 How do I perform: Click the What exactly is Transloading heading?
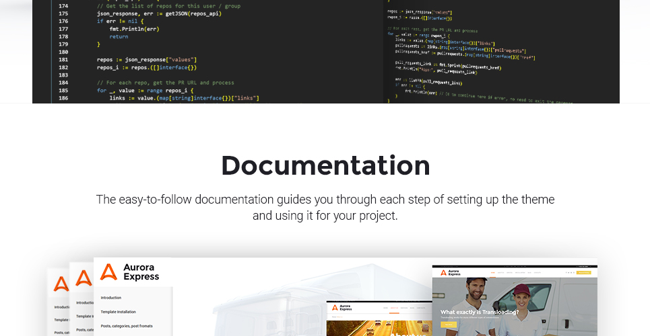pyautogui.click(x=479, y=312)
